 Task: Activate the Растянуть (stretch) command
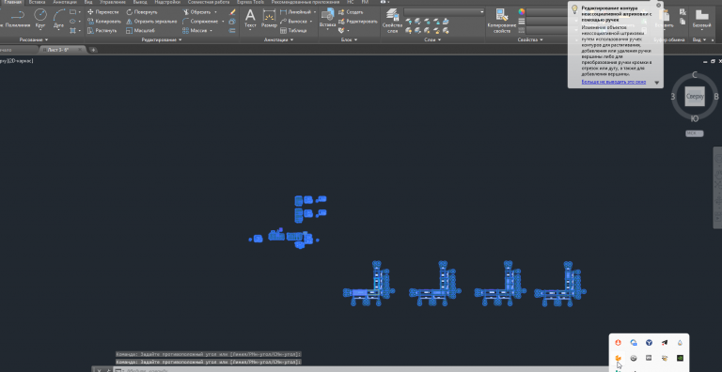coord(102,30)
